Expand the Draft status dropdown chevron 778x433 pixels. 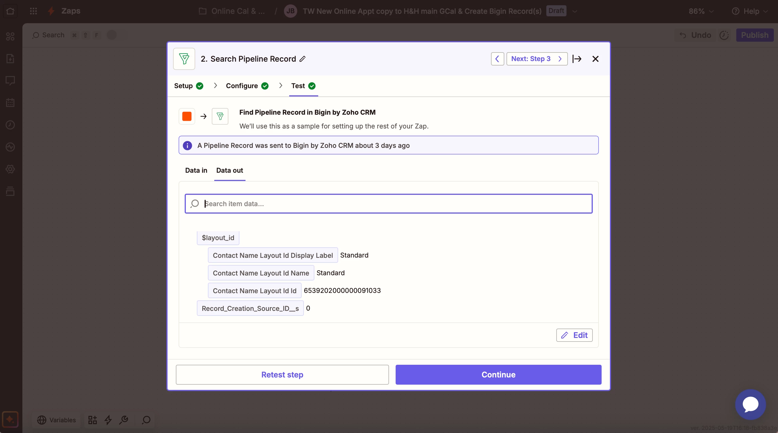pyautogui.click(x=575, y=11)
